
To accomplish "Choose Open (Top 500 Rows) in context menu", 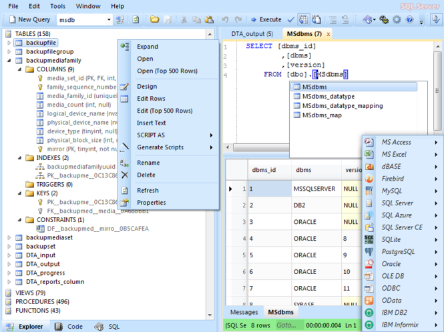I will 168,71.
